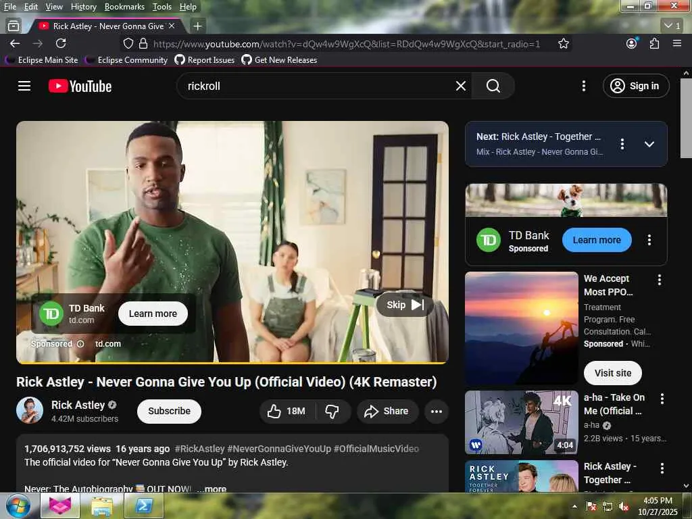Screen dimensions: 692x519
Task: Open the History menu
Action: coord(83,7)
